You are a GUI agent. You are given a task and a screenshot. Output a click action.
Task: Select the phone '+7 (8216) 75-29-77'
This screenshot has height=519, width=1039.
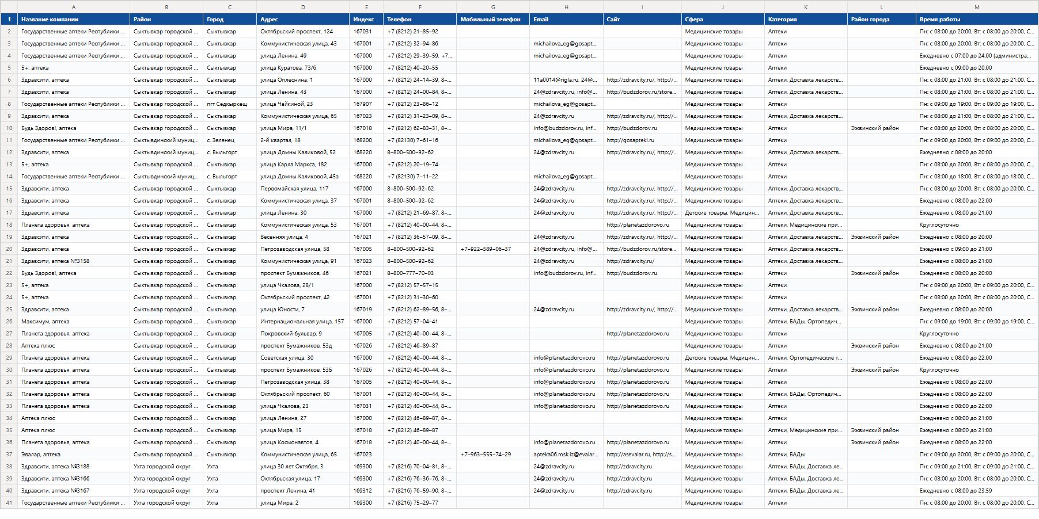coord(420,503)
